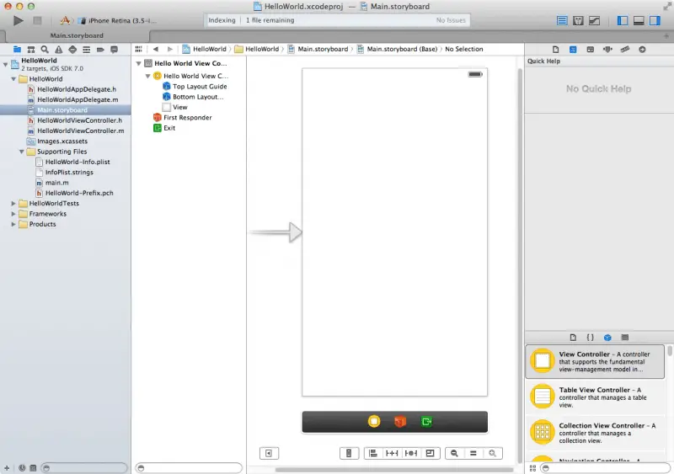Expand the Frameworks folder

[13, 214]
